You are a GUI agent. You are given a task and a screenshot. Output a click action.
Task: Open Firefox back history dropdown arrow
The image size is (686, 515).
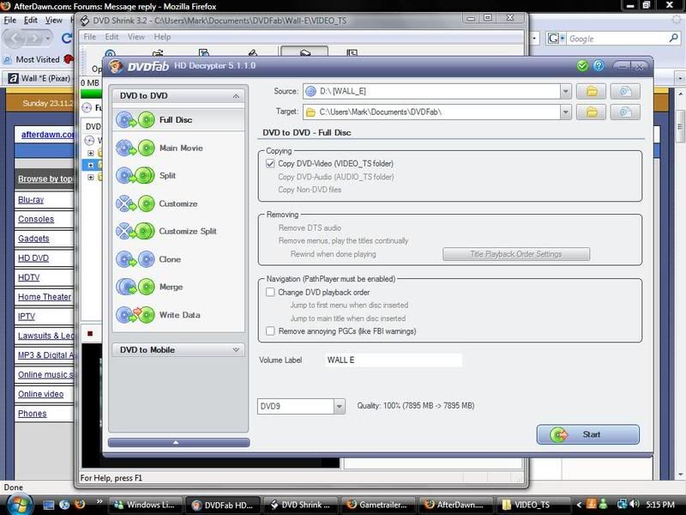pyautogui.click(x=47, y=39)
